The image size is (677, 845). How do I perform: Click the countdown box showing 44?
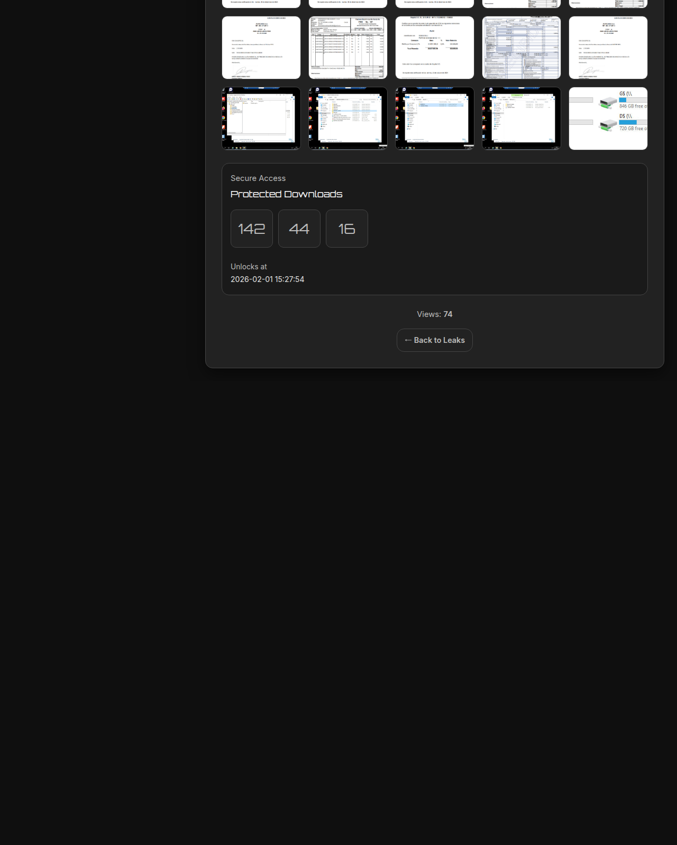pyautogui.click(x=299, y=229)
